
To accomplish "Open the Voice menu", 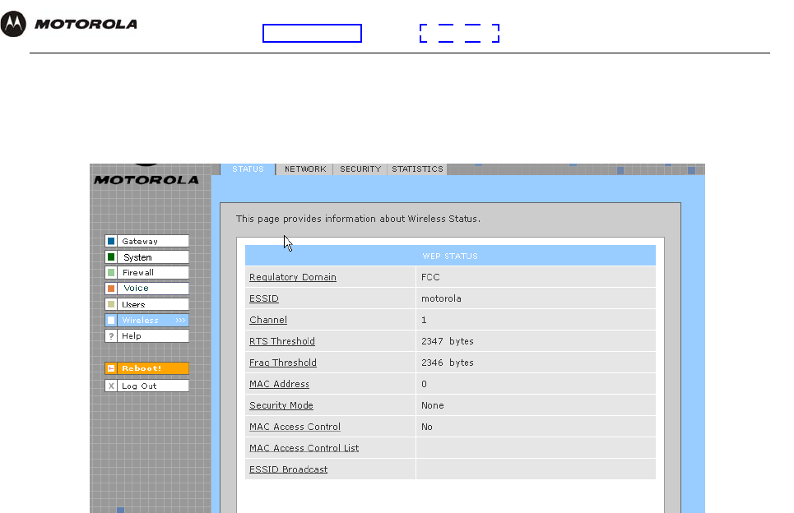I will click(x=146, y=289).
